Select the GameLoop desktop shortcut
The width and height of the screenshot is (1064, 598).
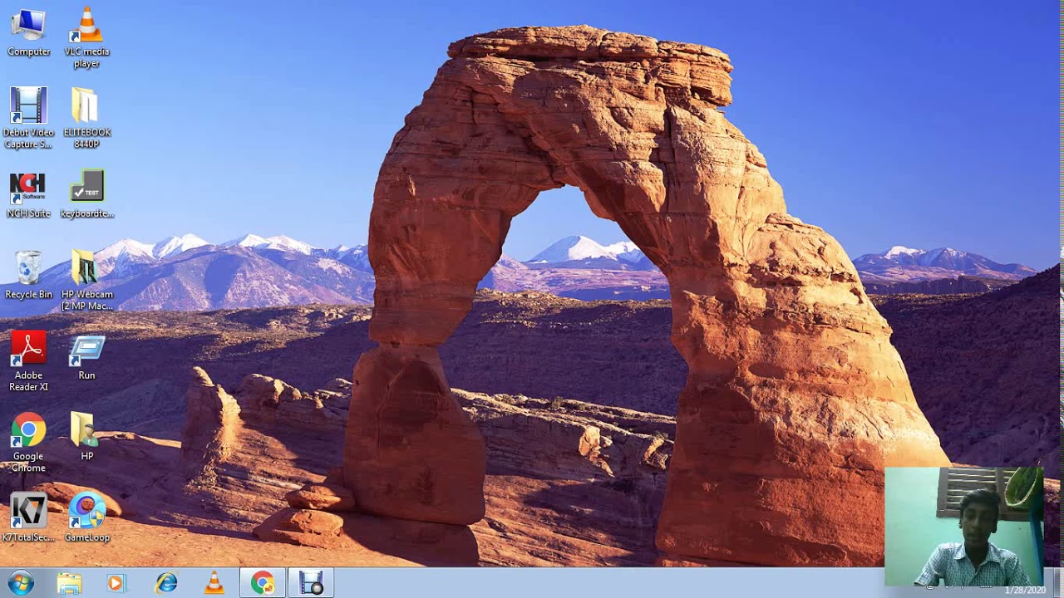pyautogui.click(x=86, y=517)
